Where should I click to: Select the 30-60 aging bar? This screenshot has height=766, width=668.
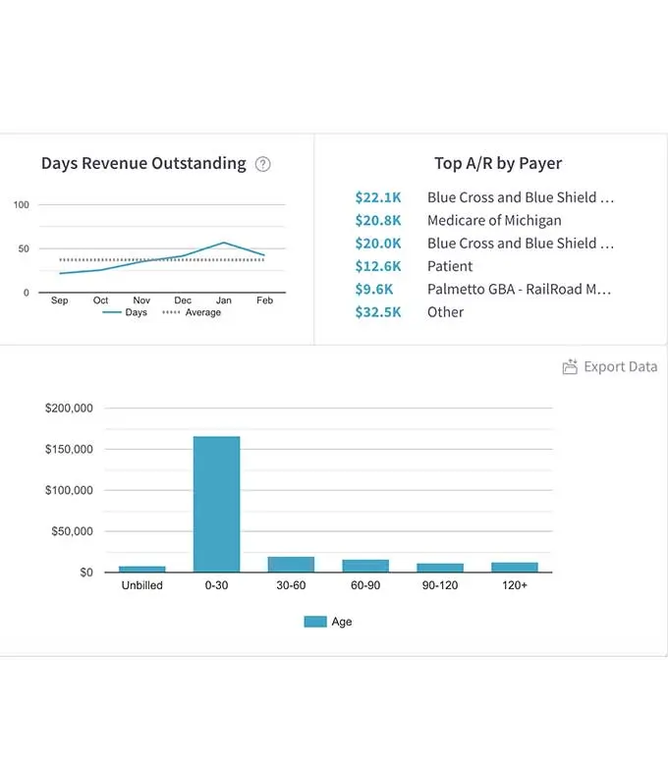coord(291,564)
